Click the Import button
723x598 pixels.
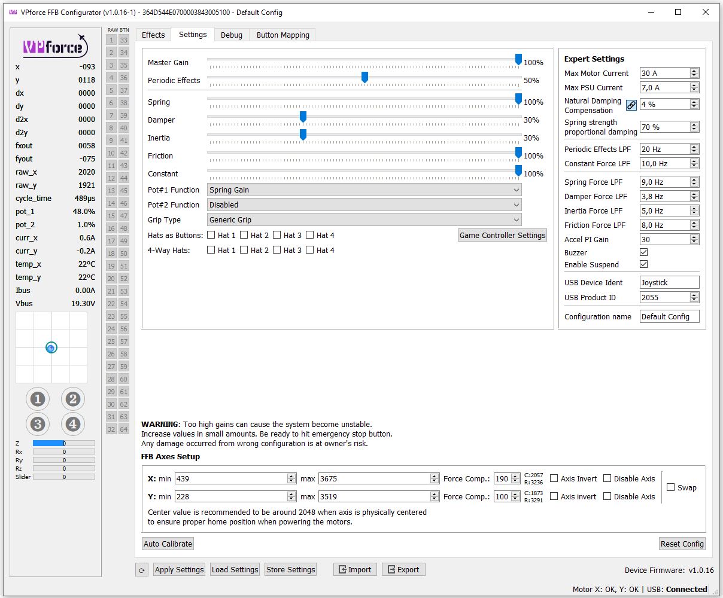355,569
